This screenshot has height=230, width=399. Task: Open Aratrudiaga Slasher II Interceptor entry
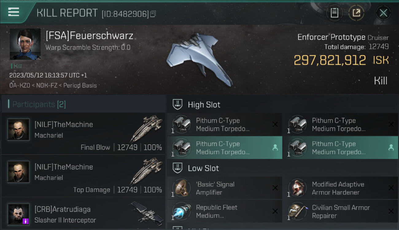[83, 214]
